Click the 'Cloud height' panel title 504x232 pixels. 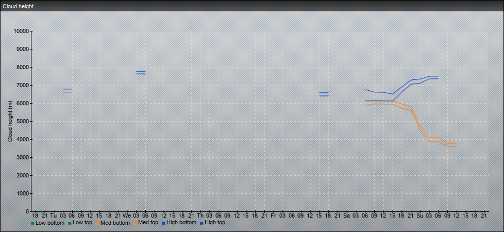tap(18, 6)
